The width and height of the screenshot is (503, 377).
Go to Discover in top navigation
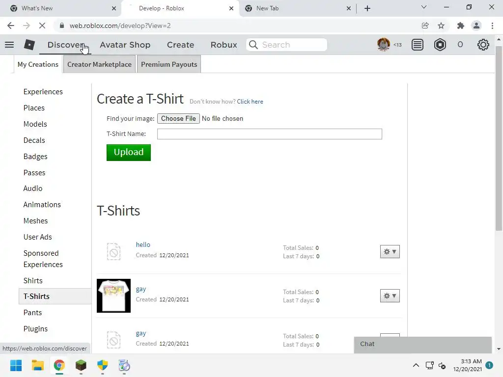pos(66,45)
